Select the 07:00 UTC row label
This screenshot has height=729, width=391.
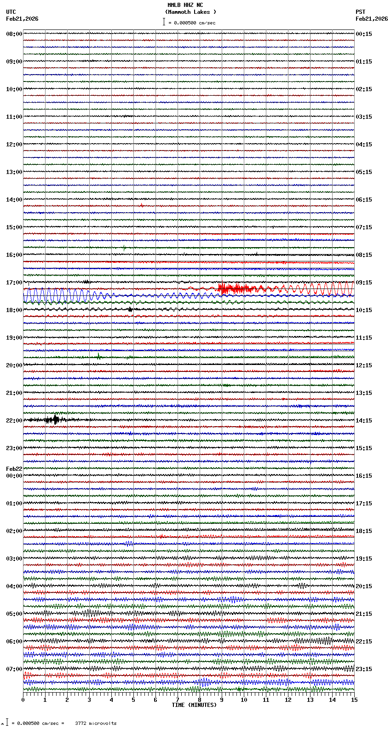point(14,669)
